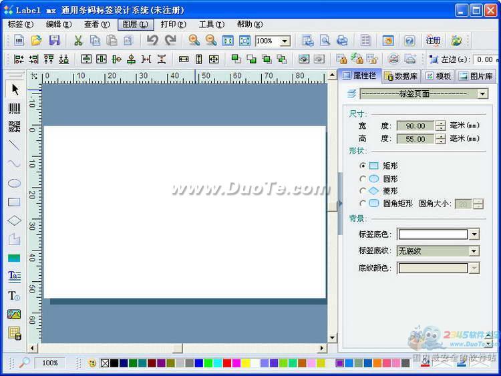Click the bring to front layer icon
501x376 pixels.
point(236,59)
